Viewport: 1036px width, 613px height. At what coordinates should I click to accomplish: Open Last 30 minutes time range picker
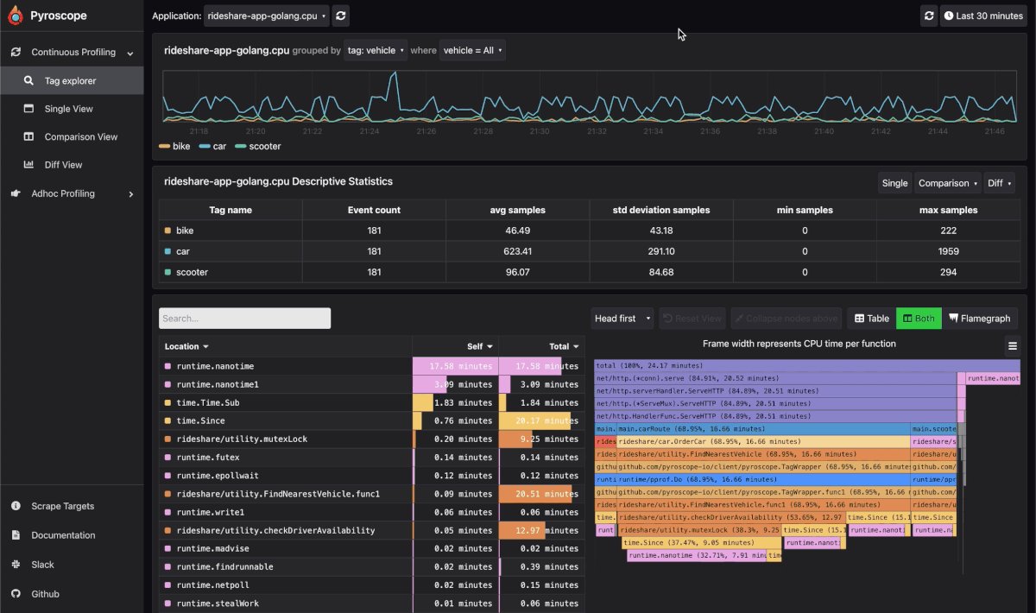[x=983, y=16]
